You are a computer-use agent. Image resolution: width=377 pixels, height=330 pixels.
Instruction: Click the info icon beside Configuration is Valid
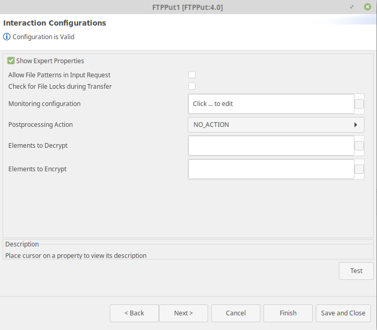tap(6, 37)
